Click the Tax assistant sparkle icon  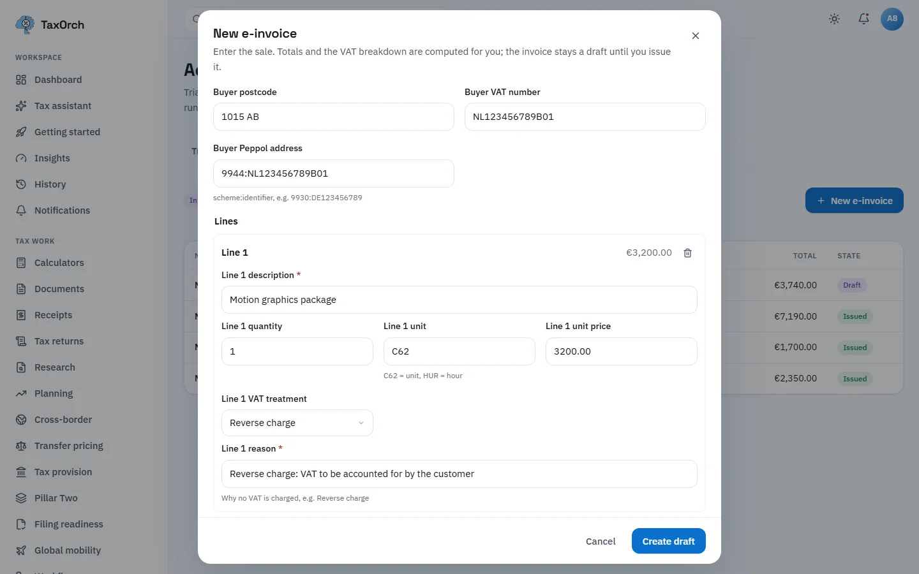tap(21, 106)
